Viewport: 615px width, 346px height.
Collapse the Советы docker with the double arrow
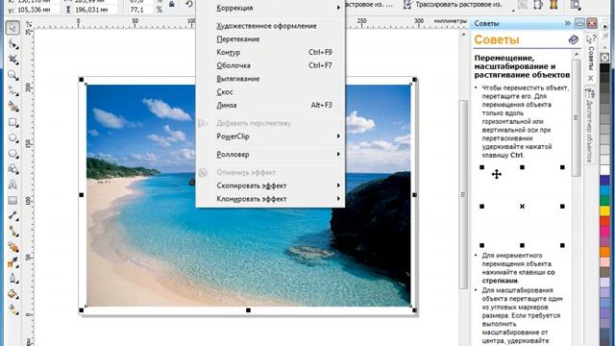(x=568, y=23)
